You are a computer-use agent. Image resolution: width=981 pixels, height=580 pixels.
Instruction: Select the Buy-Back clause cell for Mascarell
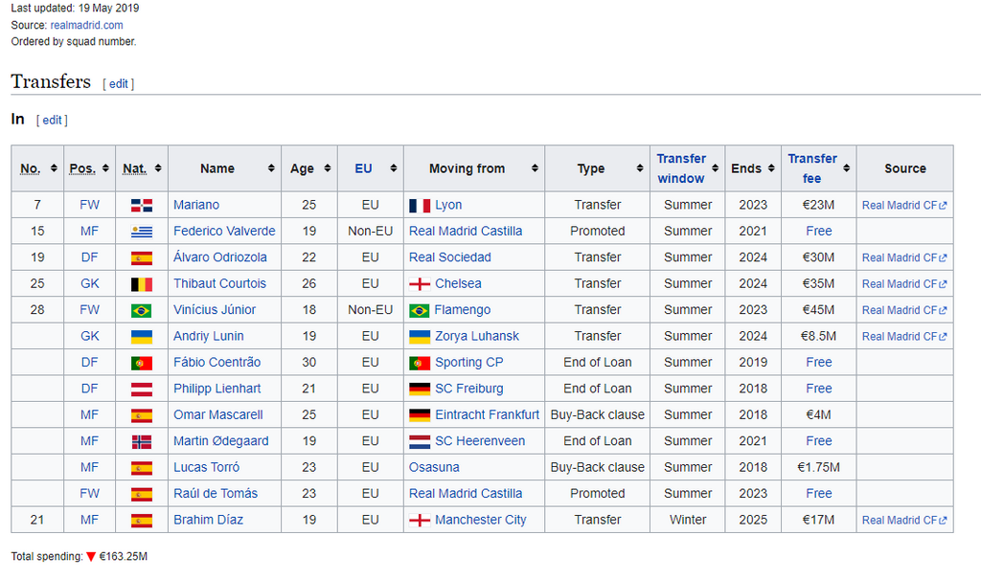pyautogui.click(x=598, y=415)
